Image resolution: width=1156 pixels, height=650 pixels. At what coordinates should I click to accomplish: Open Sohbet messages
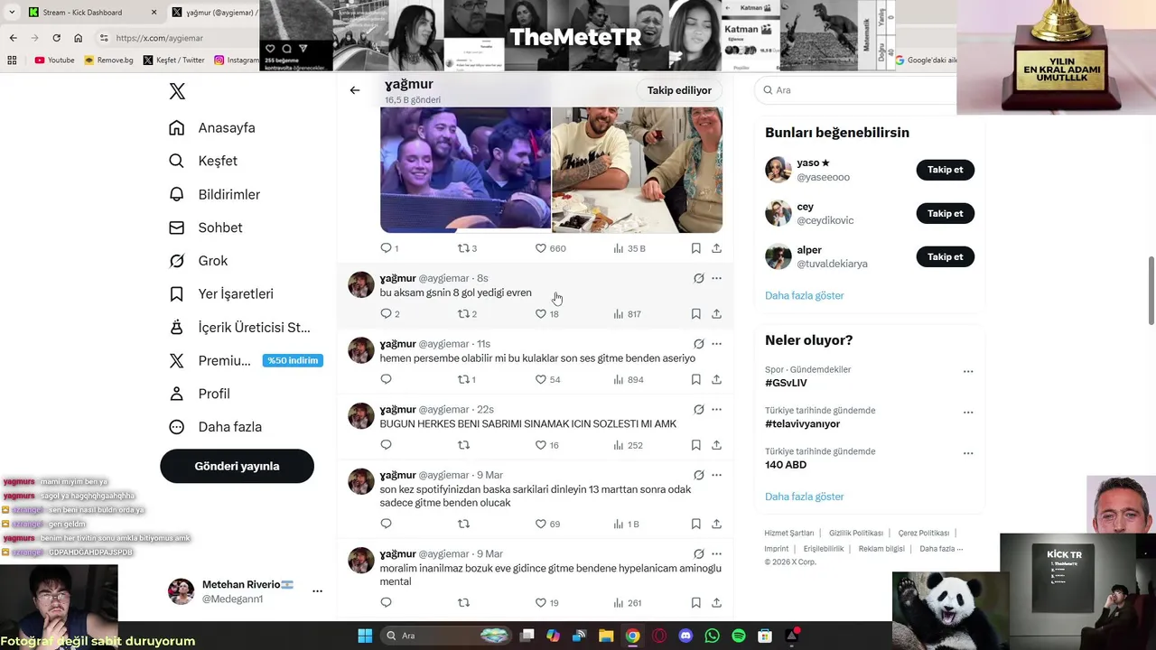[206, 227]
